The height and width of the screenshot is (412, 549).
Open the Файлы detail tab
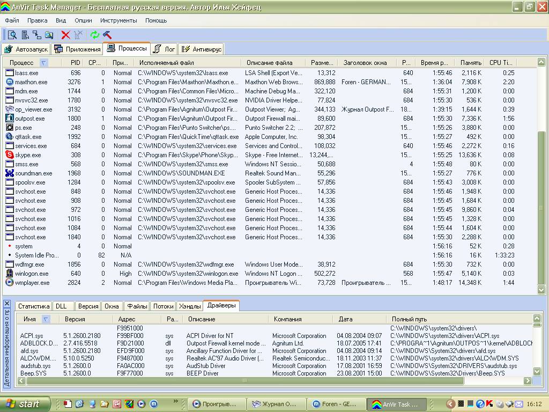[x=137, y=306]
